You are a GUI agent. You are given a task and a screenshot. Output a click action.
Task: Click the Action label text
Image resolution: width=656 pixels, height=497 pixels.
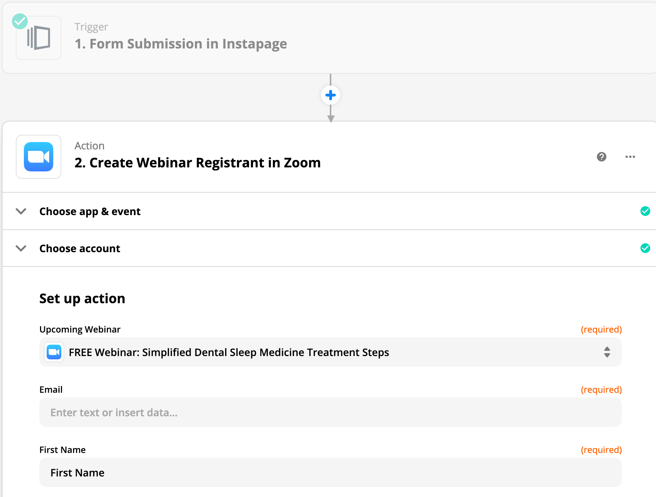[90, 146]
